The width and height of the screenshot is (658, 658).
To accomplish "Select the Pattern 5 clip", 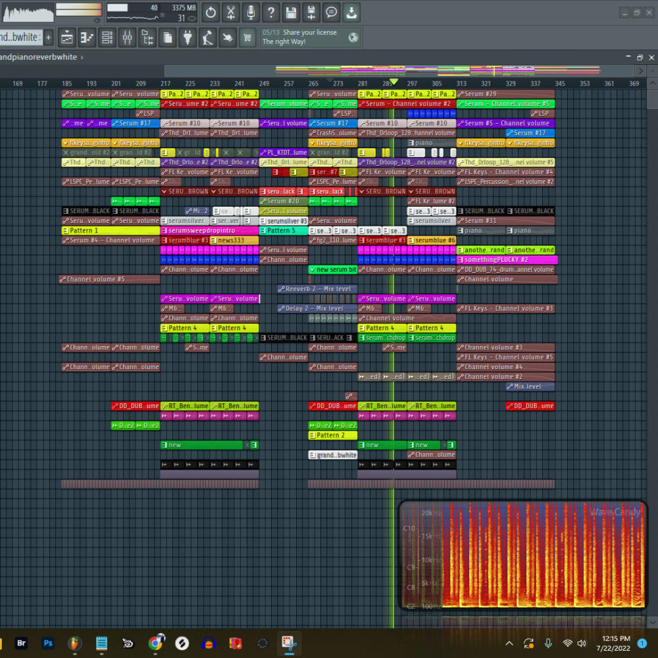I will coord(284,230).
